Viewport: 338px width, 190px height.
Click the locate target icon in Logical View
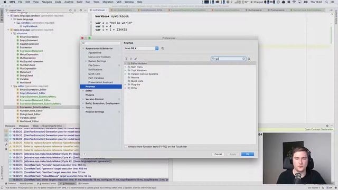point(70,10)
